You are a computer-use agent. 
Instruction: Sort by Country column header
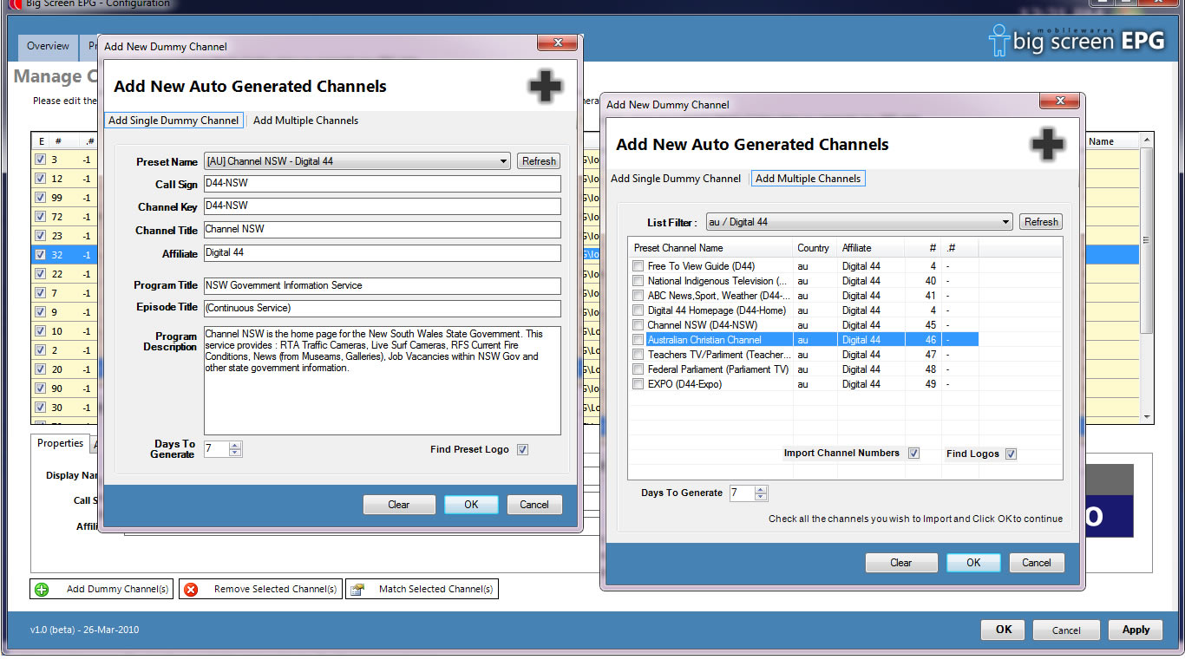pos(815,248)
